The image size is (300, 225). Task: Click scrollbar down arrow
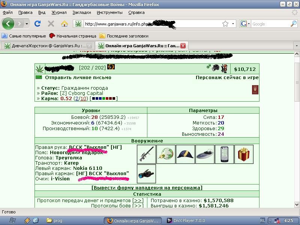click(297, 204)
